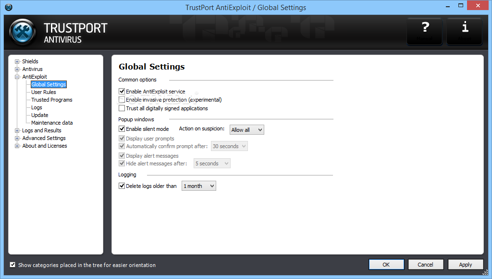Click the TrustPort wrench logo in header

pyautogui.click(x=23, y=32)
